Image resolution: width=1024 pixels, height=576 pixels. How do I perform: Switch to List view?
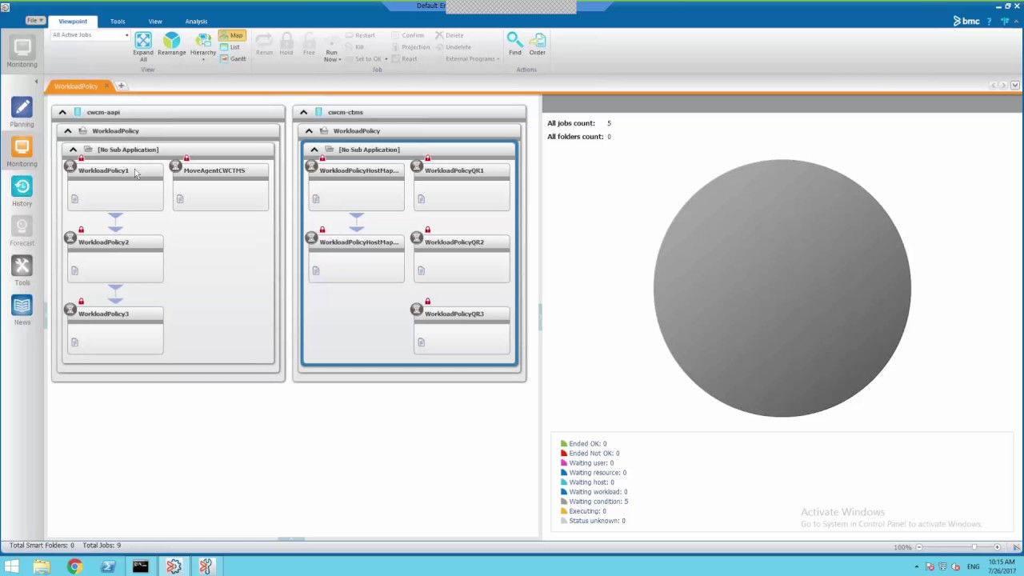pos(230,47)
